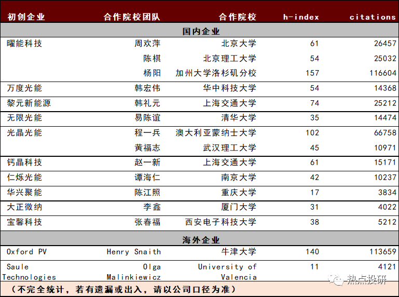Viewport: 399px width, 297px height.
Task: Select the company cell 黎元新能源
Action: tap(29, 103)
